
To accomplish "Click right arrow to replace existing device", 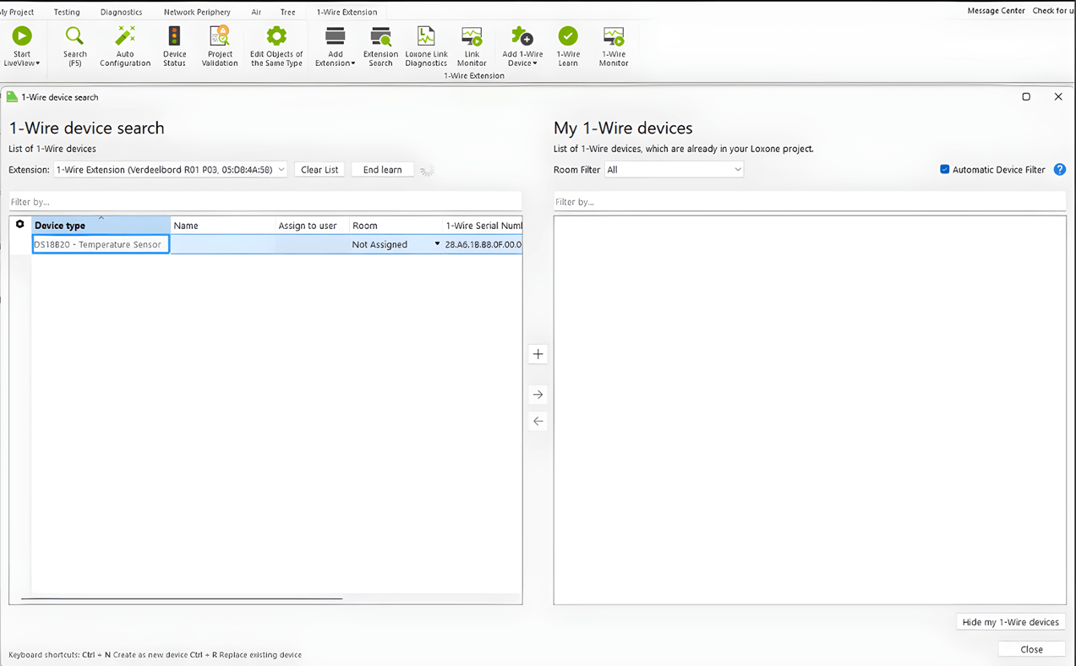I will [538, 395].
